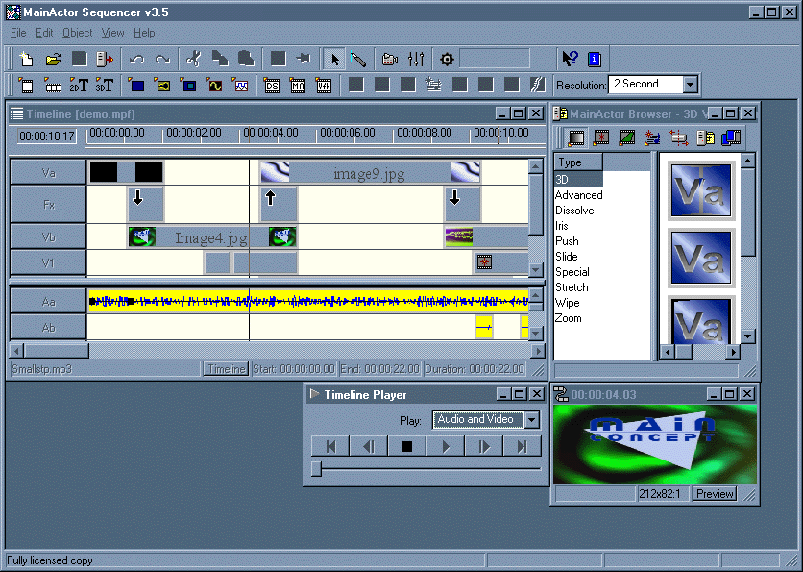This screenshot has width=803, height=572.
Task: Choose the VfW source icon
Action: click(324, 85)
